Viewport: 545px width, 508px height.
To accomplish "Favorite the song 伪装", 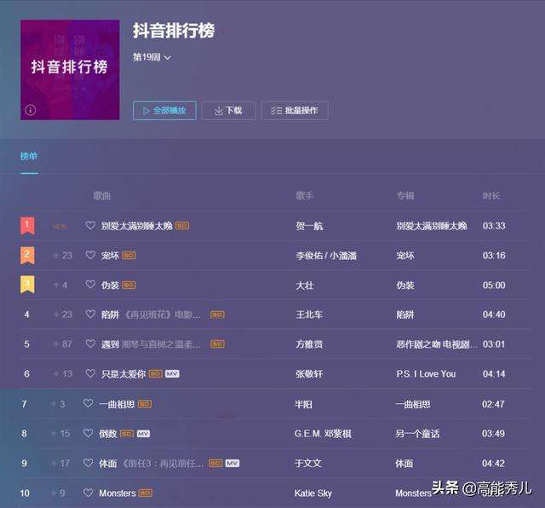I will click(90, 285).
